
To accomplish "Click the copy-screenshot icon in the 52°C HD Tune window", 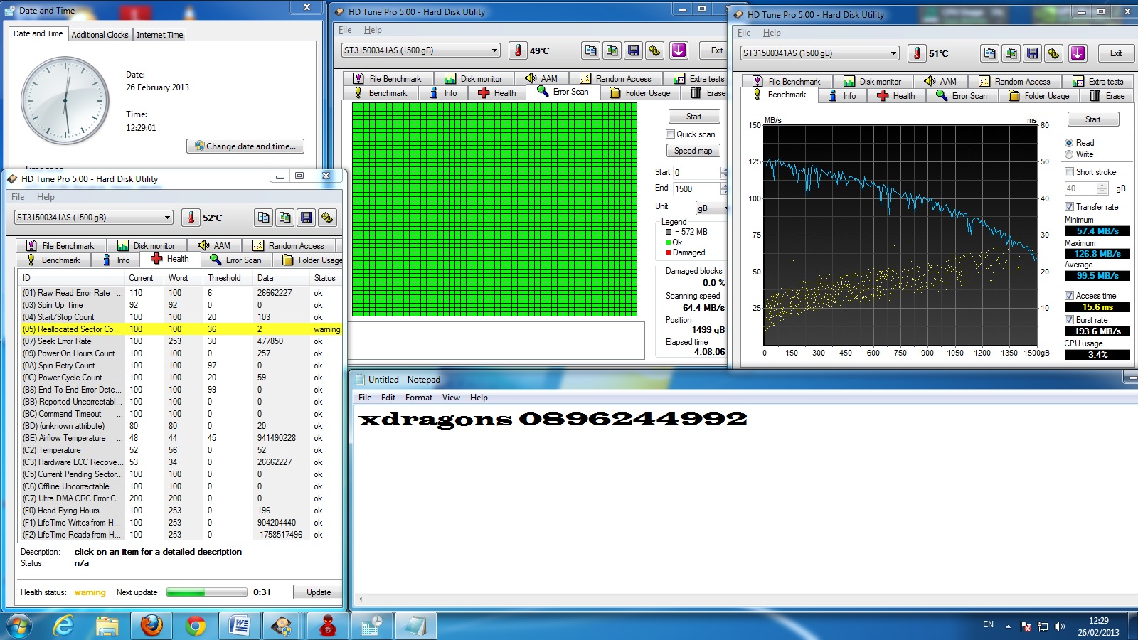I will [x=285, y=218].
